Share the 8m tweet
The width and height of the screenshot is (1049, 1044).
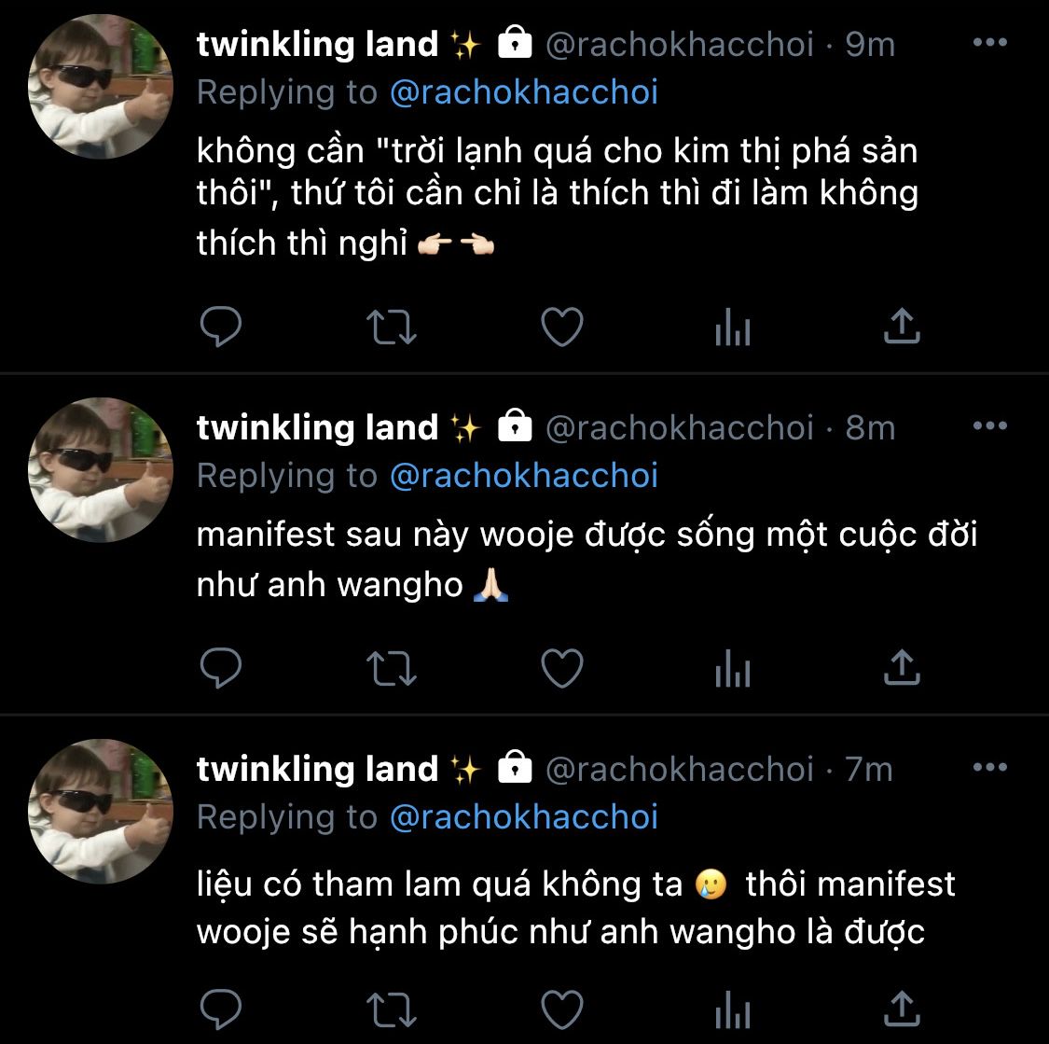tap(902, 667)
